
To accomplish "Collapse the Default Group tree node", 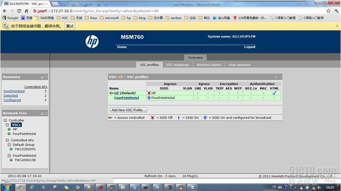I will 9,145.
